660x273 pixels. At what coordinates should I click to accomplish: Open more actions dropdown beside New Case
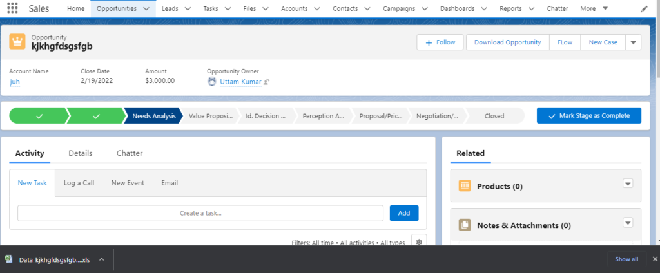634,42
